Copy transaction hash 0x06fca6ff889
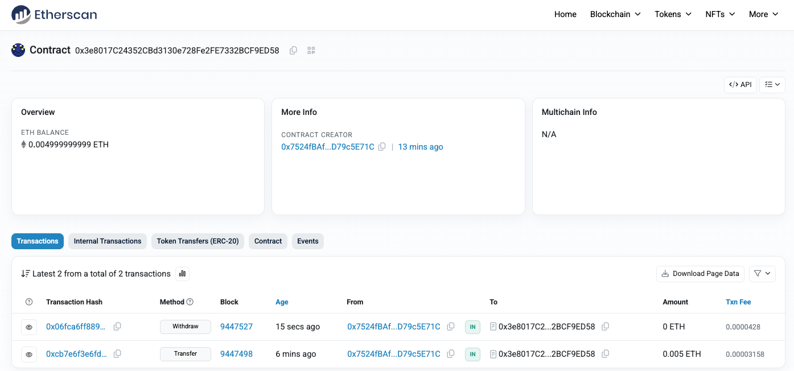 [x=117, y=327]
